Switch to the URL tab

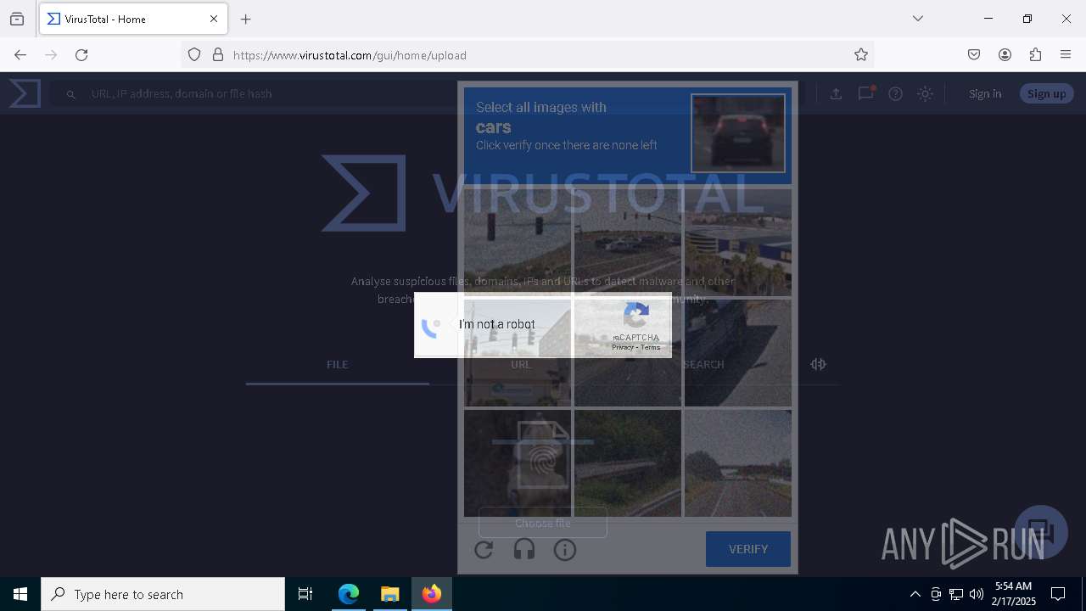521,365
